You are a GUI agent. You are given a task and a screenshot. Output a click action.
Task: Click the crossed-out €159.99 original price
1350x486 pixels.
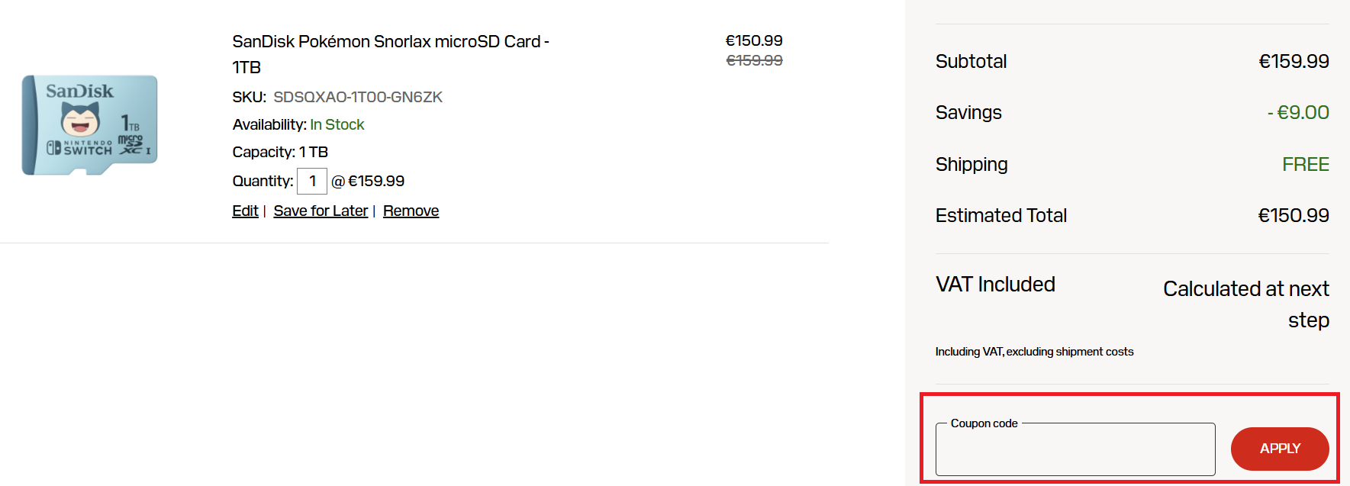753,61
